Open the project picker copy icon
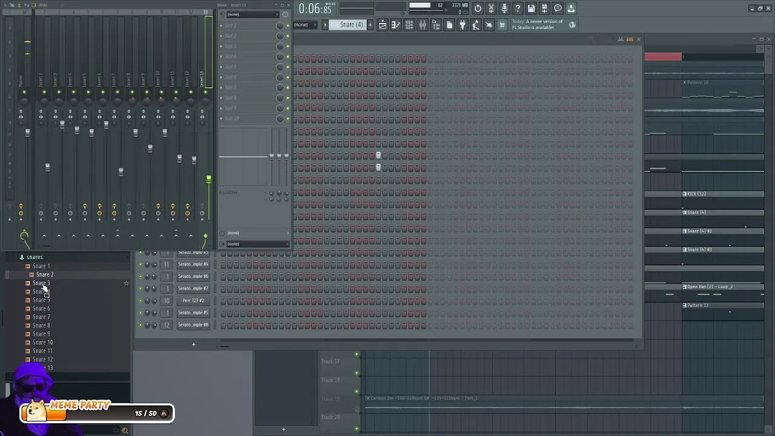Screen dimensions: 775x436 [x=449, y=25]
